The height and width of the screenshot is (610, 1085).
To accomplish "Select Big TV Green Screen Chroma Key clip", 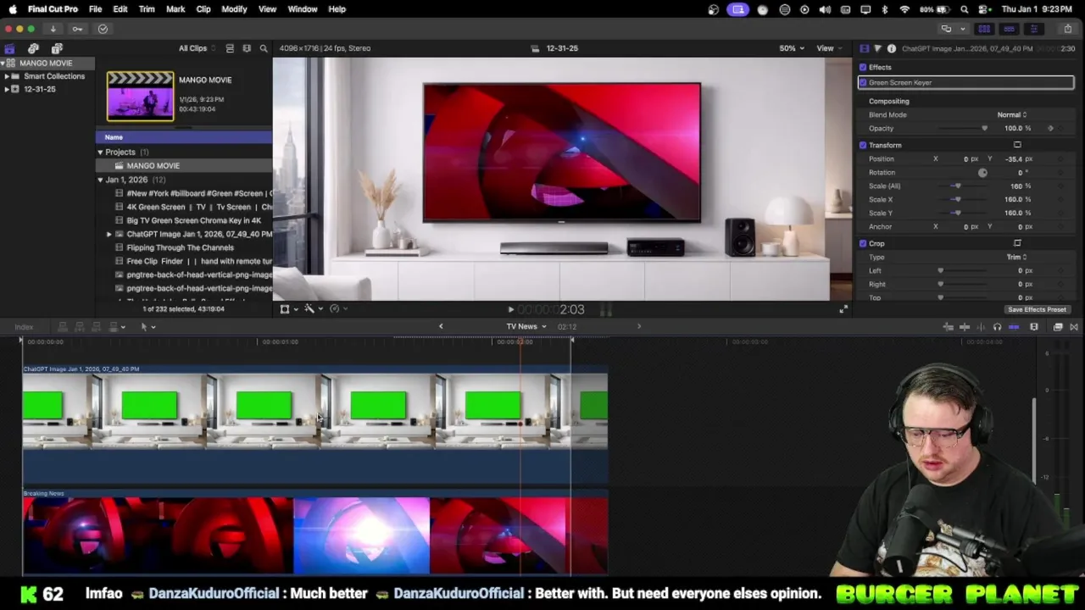I will (193, 220).
